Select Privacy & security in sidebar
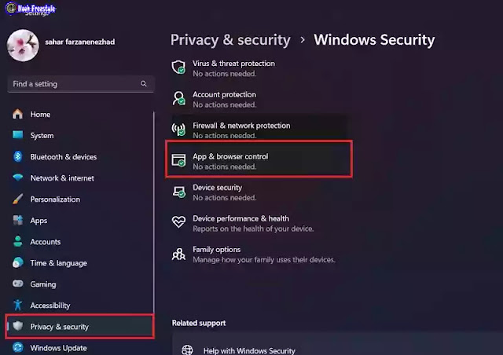Screen dimensions: 503x355 [79, 327]
